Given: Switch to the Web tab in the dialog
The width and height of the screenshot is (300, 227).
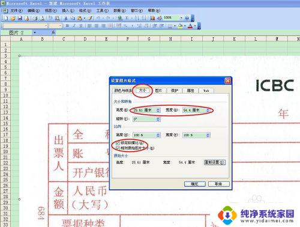Looking at the screenshot, I should [206, 91].
